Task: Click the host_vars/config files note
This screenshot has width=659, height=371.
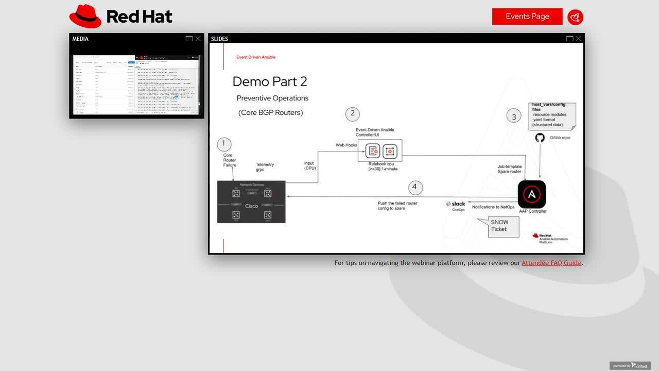Action: point(552,115)
